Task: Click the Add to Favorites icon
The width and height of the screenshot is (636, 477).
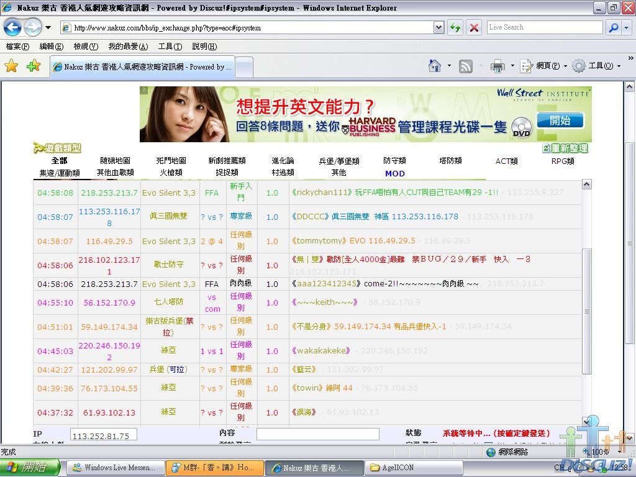Action: (x=33, y=66)
